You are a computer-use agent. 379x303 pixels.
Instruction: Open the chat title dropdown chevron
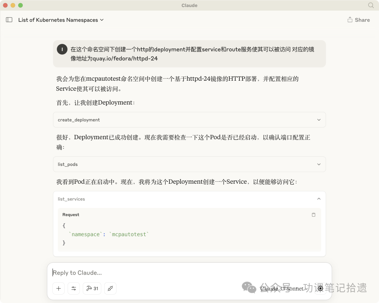(x=101, y=20)
